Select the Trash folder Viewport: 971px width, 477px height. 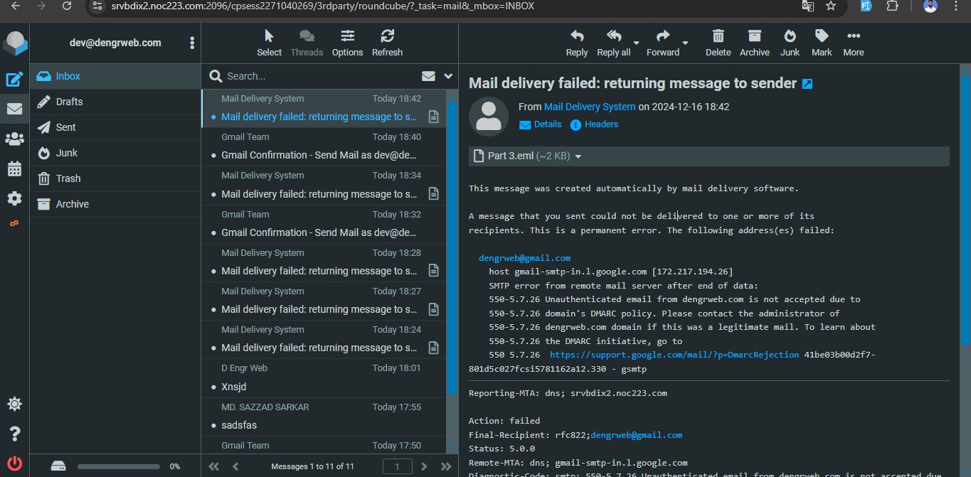[x=115, y=178]
